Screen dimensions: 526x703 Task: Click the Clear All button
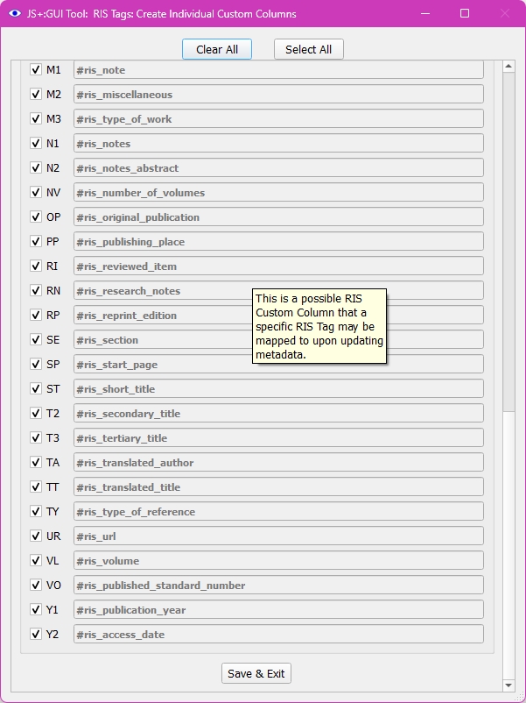[217, 49]
